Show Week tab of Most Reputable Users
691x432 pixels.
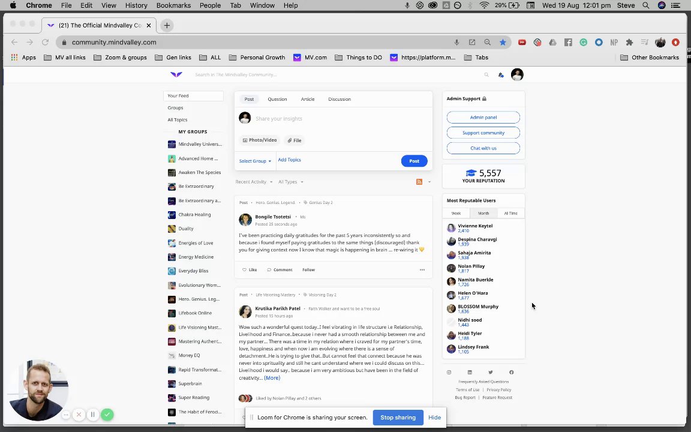[456, 214]
